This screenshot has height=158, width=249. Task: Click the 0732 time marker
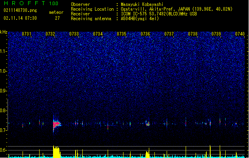point(50,34)
